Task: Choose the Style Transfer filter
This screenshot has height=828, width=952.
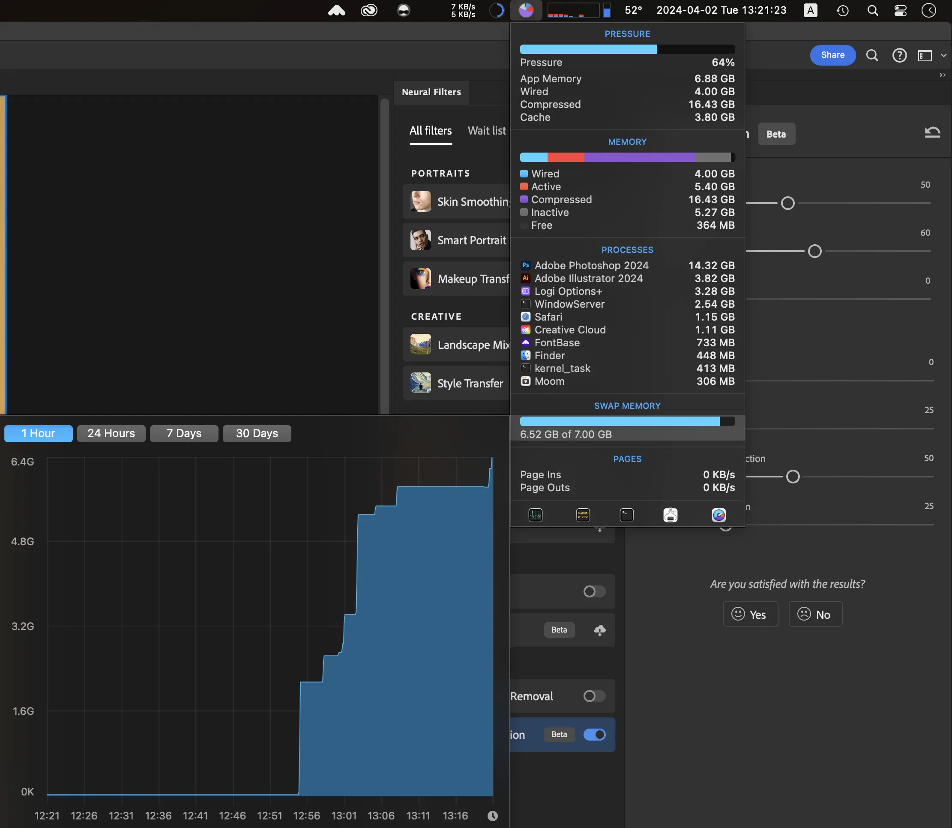Action: 456,384
